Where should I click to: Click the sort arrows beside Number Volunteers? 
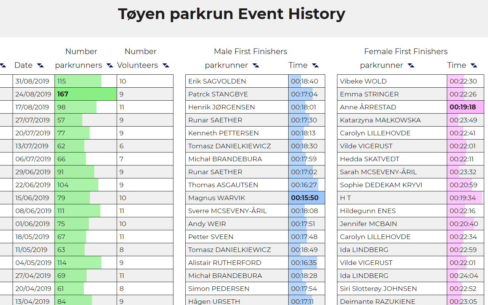click(166, 66)
